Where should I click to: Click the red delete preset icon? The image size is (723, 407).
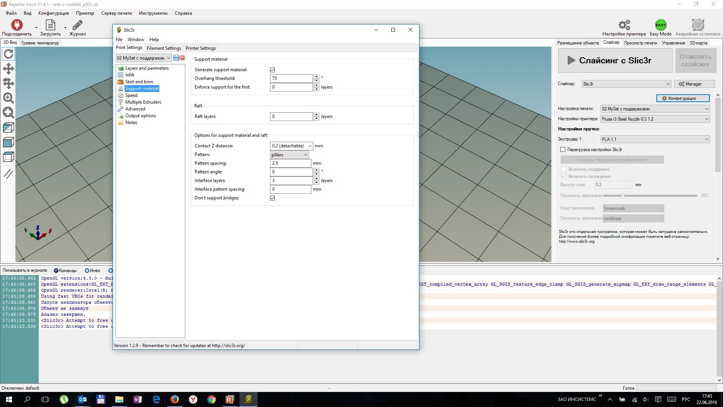(183, 58)
